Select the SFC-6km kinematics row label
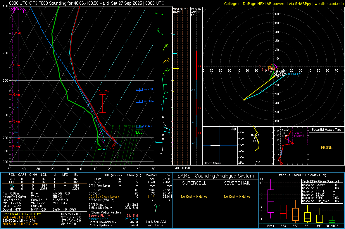 click(x=95, y=190)
